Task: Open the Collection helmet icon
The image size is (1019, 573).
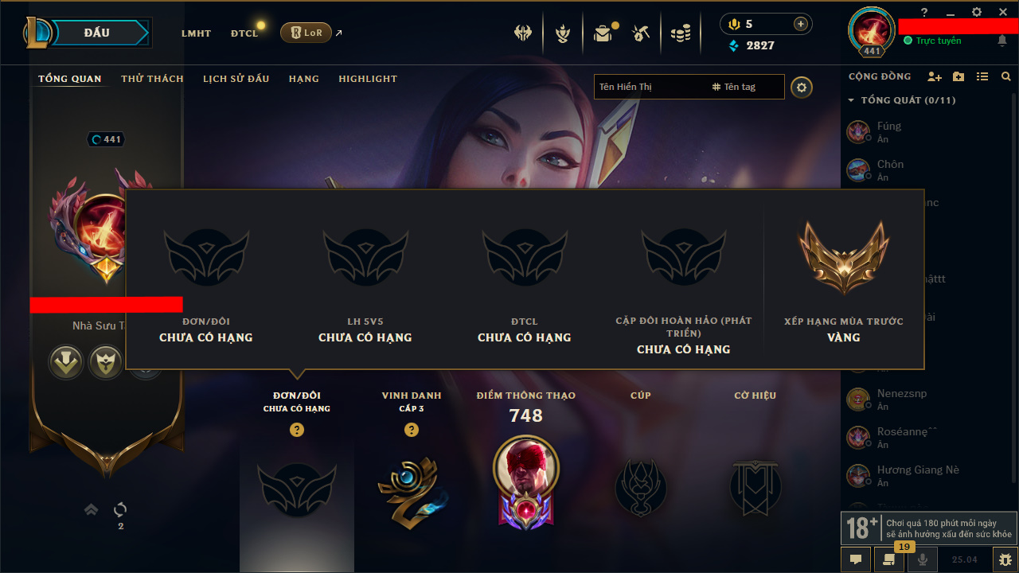Action: 523,33
